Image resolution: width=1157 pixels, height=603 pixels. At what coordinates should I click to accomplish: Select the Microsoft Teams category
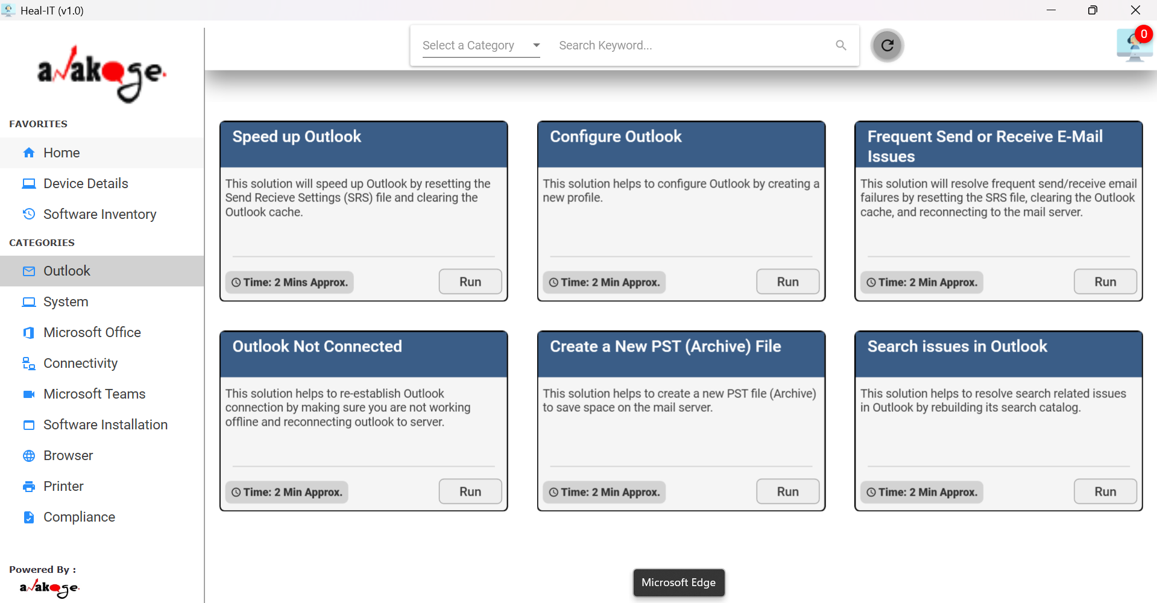[x=102, y=394]
